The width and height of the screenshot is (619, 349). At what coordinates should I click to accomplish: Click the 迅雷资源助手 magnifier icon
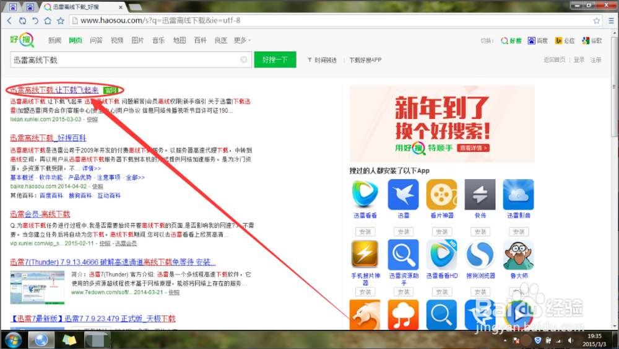click(x=403, y=255)
